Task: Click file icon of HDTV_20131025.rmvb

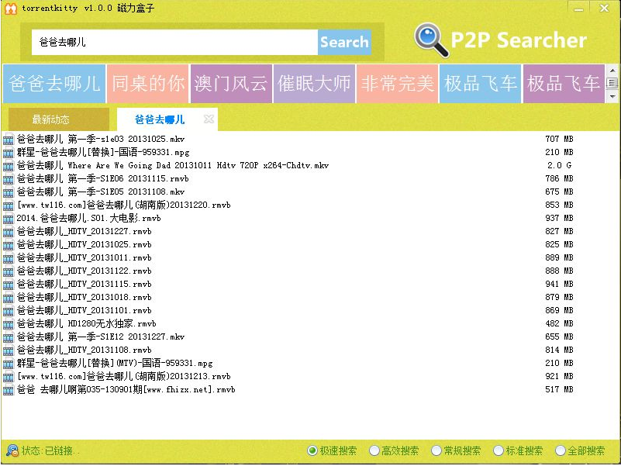Action: coord(9,245)
